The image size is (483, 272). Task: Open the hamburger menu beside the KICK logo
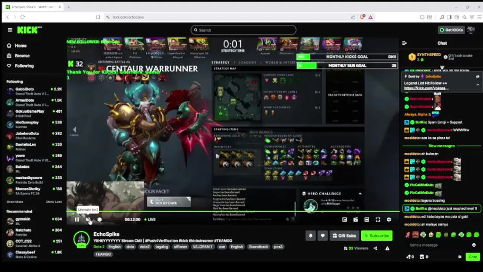pyautogui.click(x=10, y=30)
